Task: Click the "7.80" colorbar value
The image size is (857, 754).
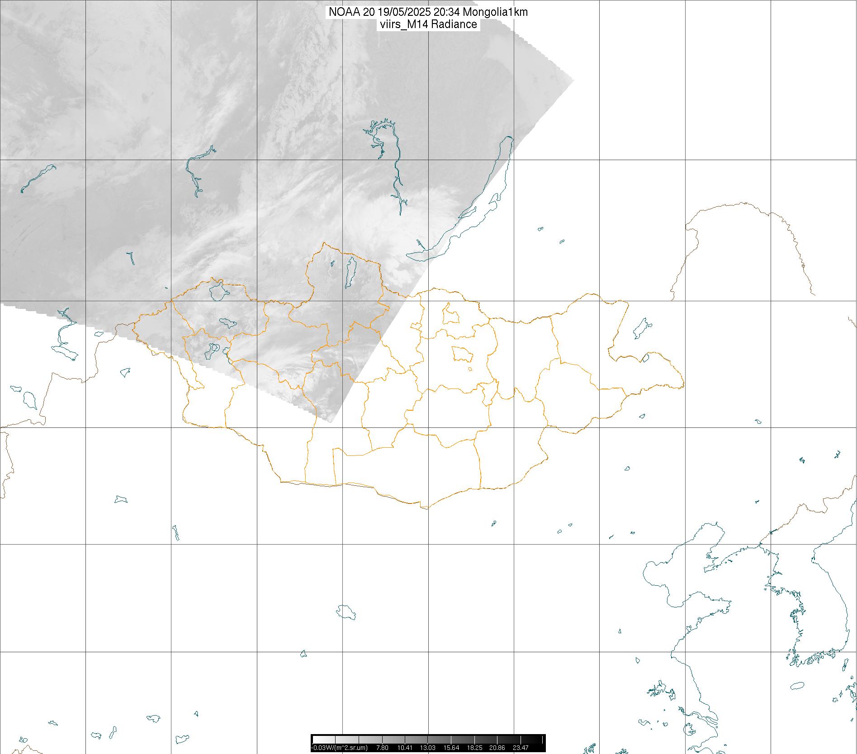Action: coord(382,748)
